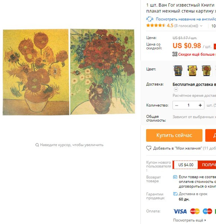The height and width of the screenshot is (224, 216).
Task: Decrease quantity with the minus button
Action: pyautogui.click(x=177, y=105)
